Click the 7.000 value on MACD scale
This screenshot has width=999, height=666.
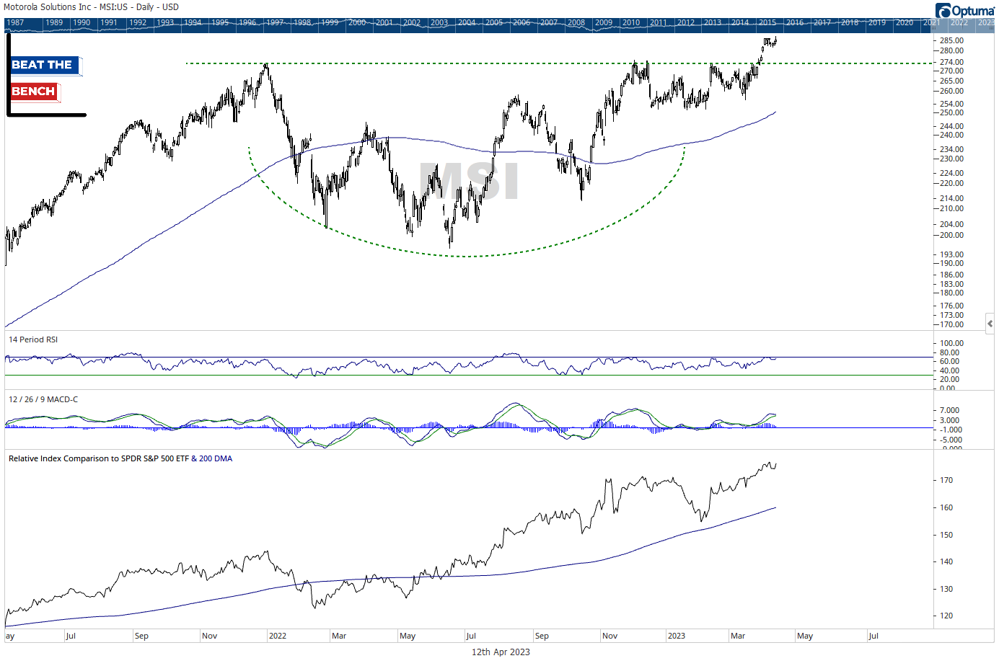click(950, 410)
